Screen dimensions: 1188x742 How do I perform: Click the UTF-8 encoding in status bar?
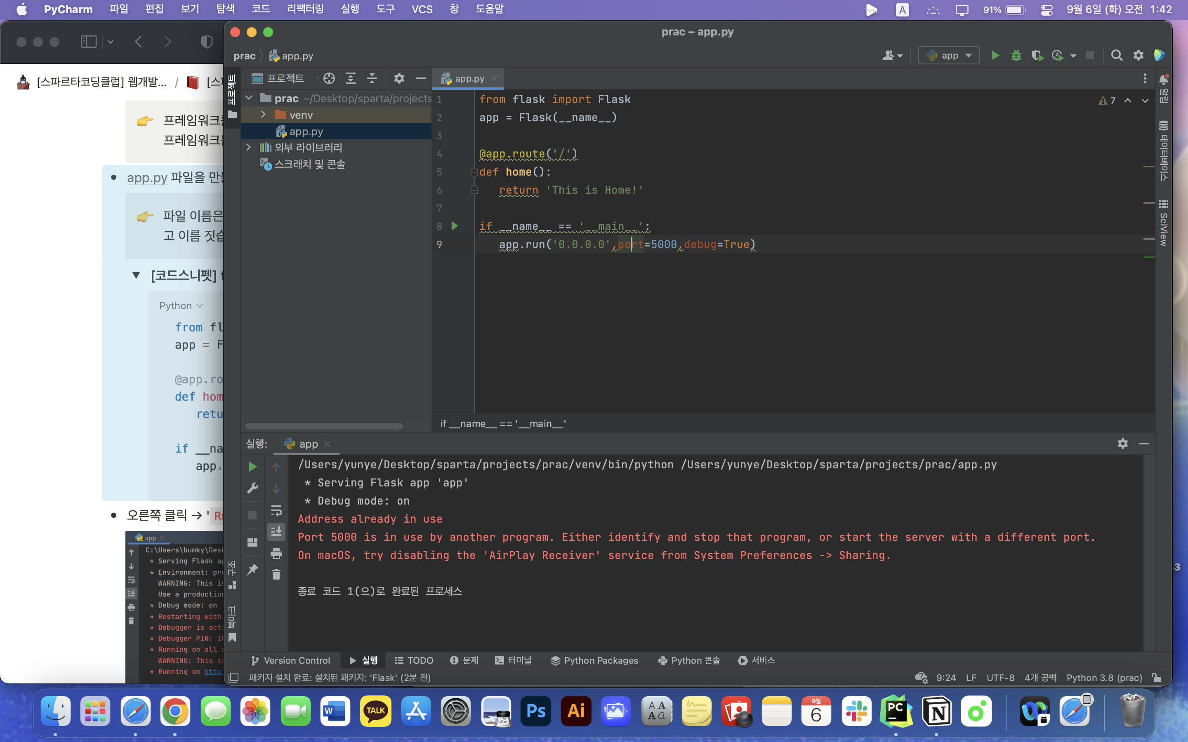click(x=1000, y=678)
